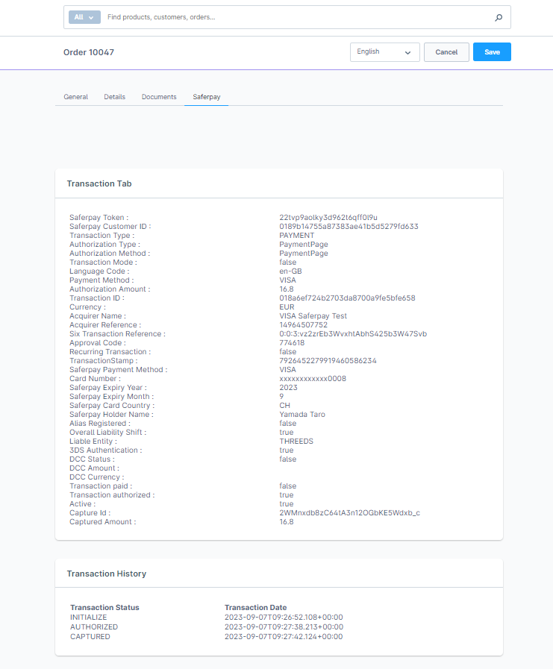Click the Saferpay Token value
553x669 pixels.
coord(328,218)
